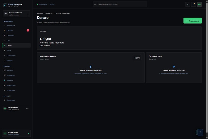Click the euro icon in Movimenti recenti
This screenshot has width=208, height=139.
[91, 67]
